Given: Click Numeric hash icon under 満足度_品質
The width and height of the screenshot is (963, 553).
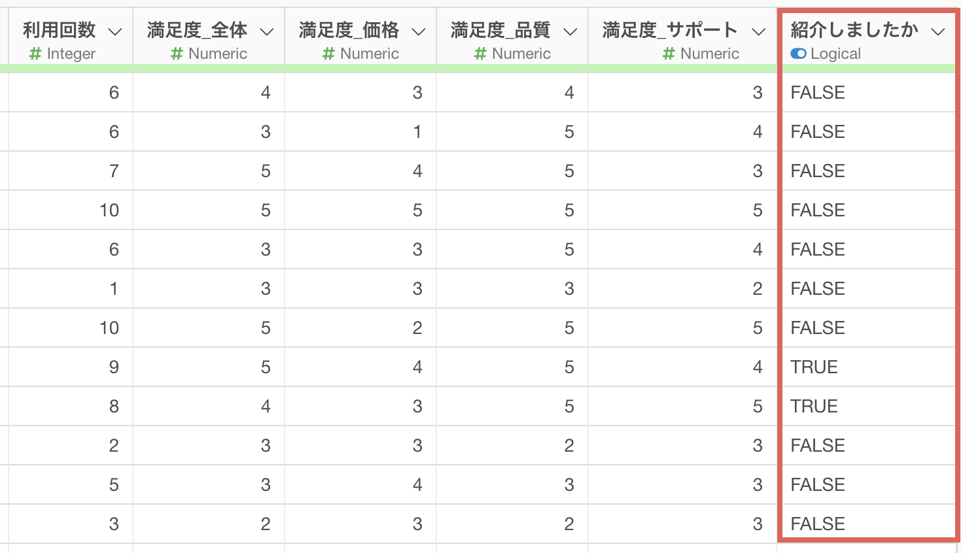Looking at the screenshot, I should point(480,54).
